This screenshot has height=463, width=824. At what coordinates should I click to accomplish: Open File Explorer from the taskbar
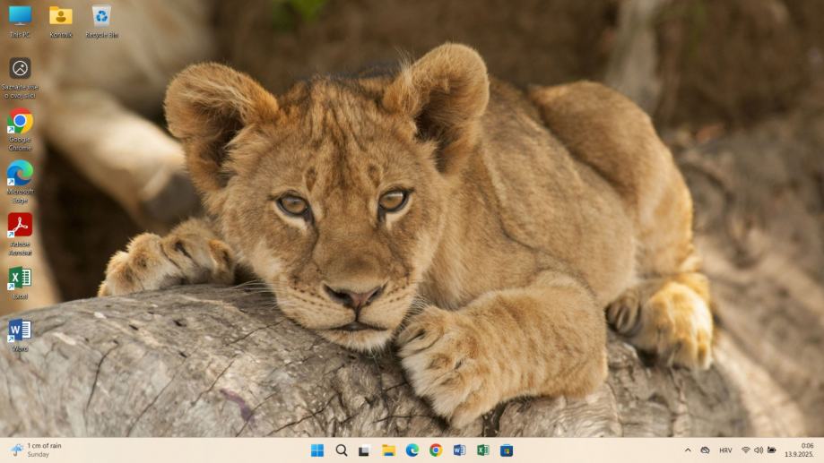point(388,450)
